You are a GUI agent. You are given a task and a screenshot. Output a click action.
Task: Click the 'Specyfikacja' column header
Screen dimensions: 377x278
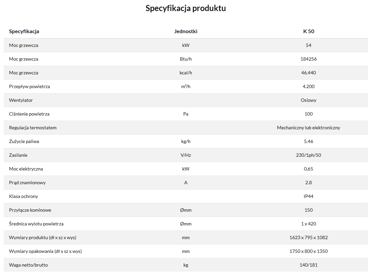click(24, 31)
